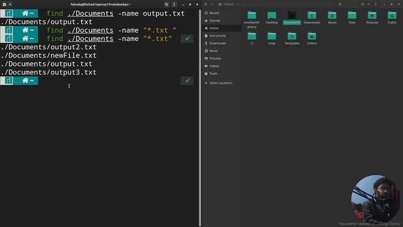Image resolution: width=403 pixels, height=227 pixels.
Task: Click the webcam overlay thumbnail
Action: tap(375, 199)
